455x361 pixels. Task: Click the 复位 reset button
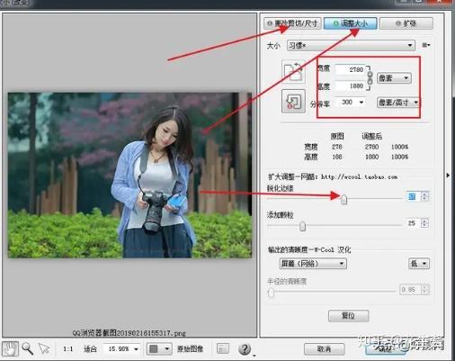coord(348,316)
